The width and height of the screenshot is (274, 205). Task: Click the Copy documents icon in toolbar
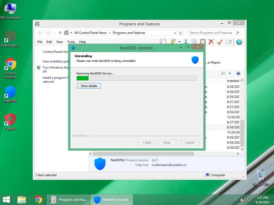pyautogui.click(x=194, y=42)
